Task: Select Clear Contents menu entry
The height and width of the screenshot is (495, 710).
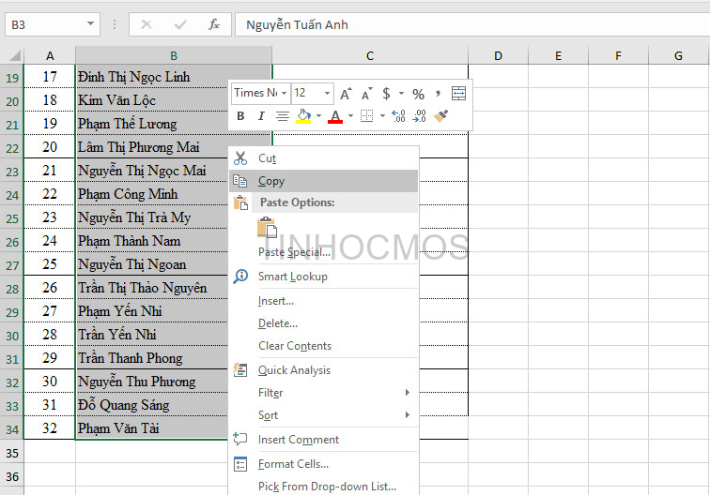Action: pyautogui.click(x=324, y=346)
